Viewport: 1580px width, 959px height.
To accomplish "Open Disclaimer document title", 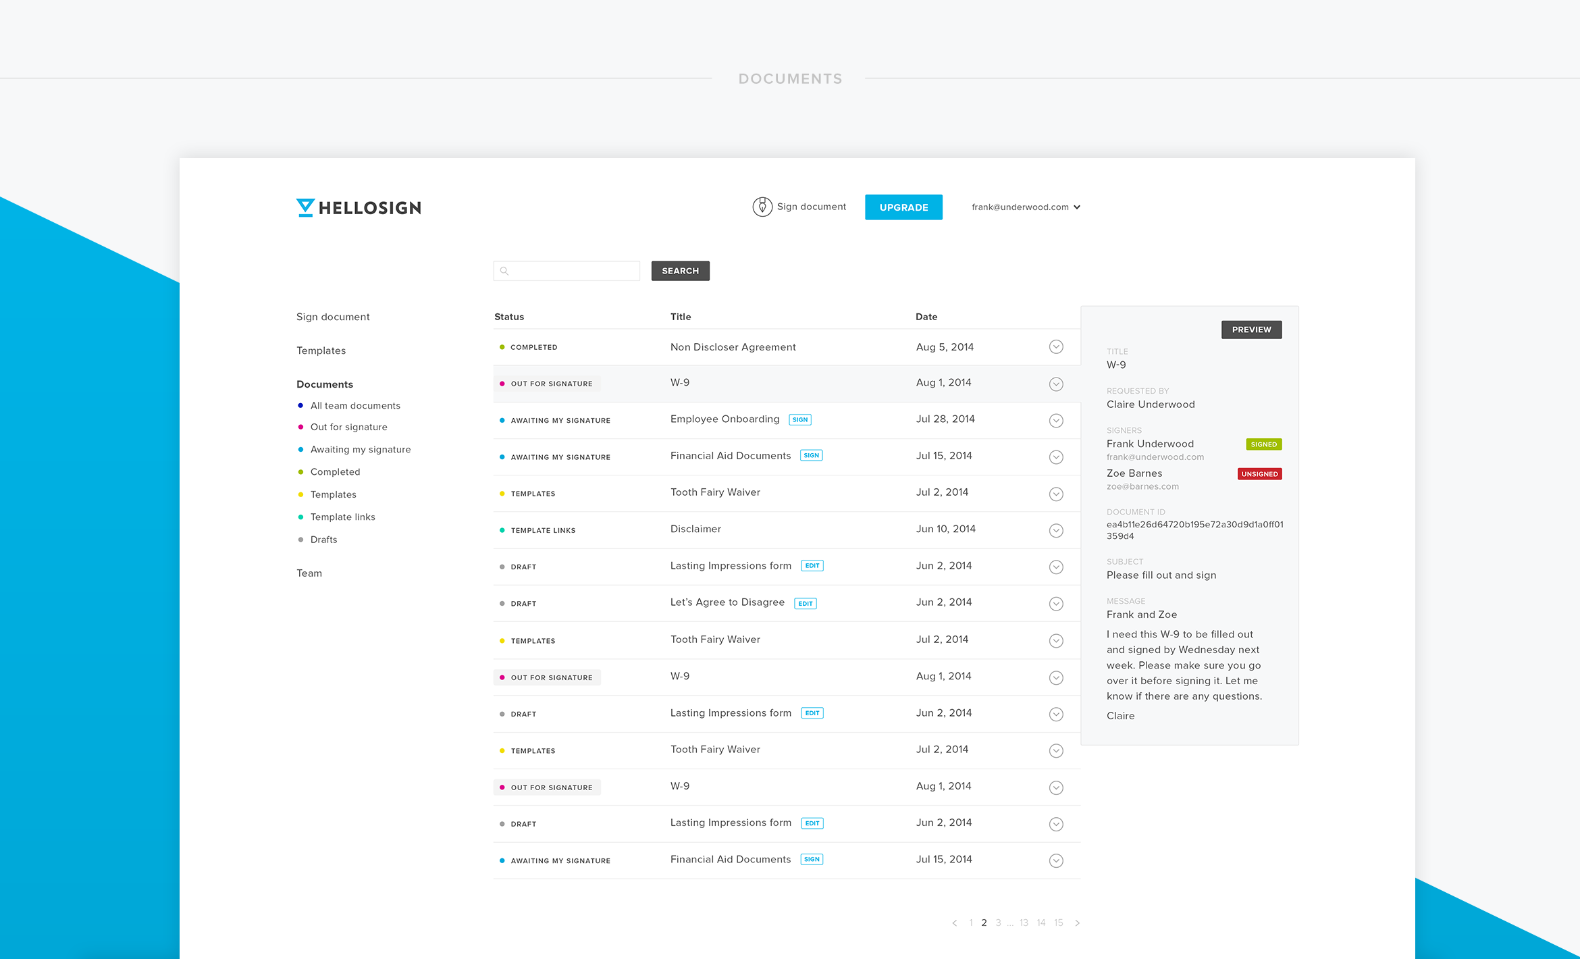I will pyautogui.click(x=695, y=529).
